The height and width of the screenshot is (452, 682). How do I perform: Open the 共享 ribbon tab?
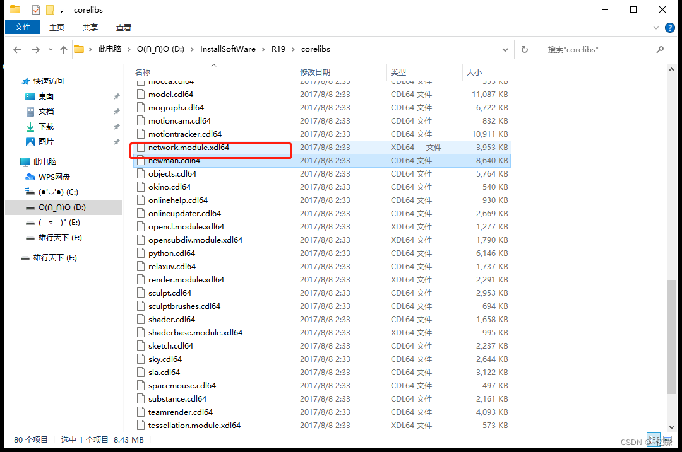90,27
